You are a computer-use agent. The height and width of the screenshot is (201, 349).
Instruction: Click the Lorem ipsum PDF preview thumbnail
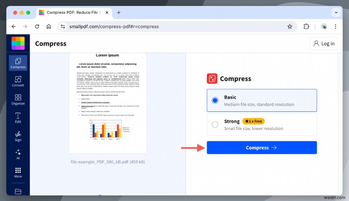coord(108,103)
